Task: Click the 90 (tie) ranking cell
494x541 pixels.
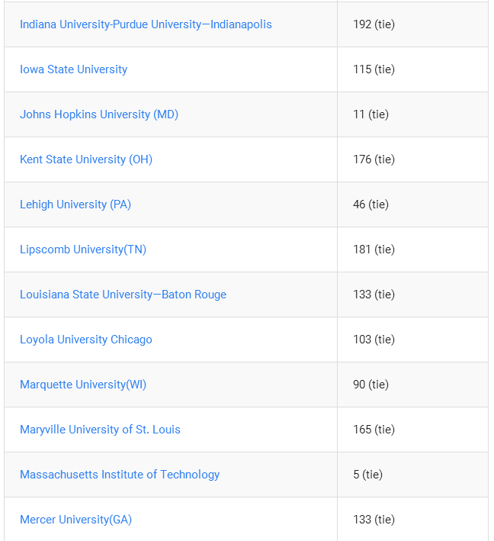Action: [412, 385]
